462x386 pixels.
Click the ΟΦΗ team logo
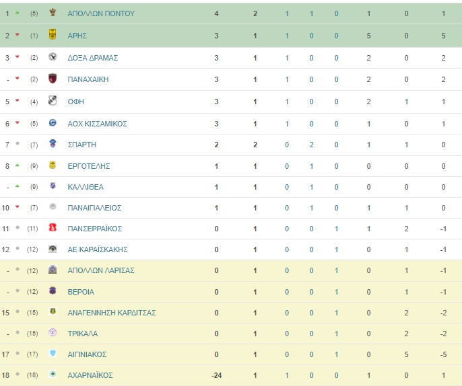(x=53, y=101)
